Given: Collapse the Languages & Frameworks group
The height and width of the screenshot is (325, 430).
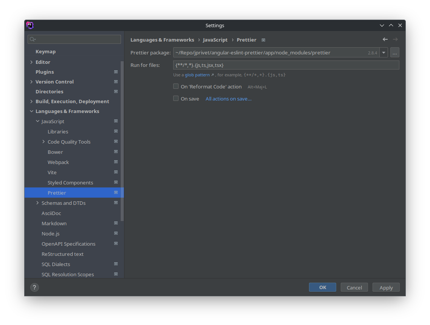Looking at the screenshot, I should point(31,111).
